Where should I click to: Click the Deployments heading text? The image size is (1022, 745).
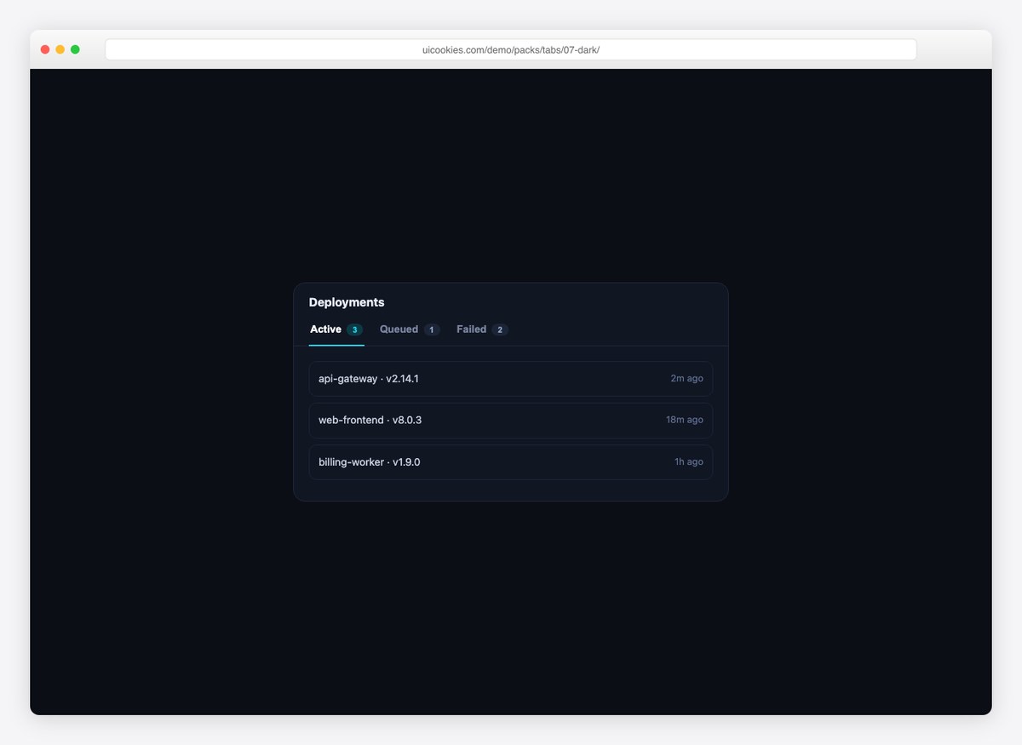[x=347, y=302]
